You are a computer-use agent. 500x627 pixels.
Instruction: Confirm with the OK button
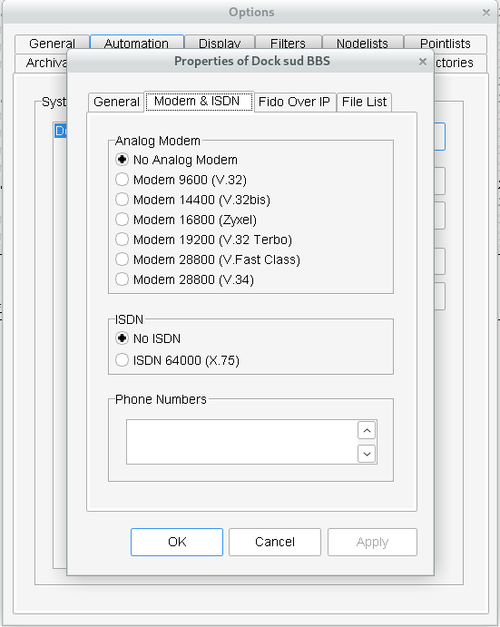click(177, 542)
